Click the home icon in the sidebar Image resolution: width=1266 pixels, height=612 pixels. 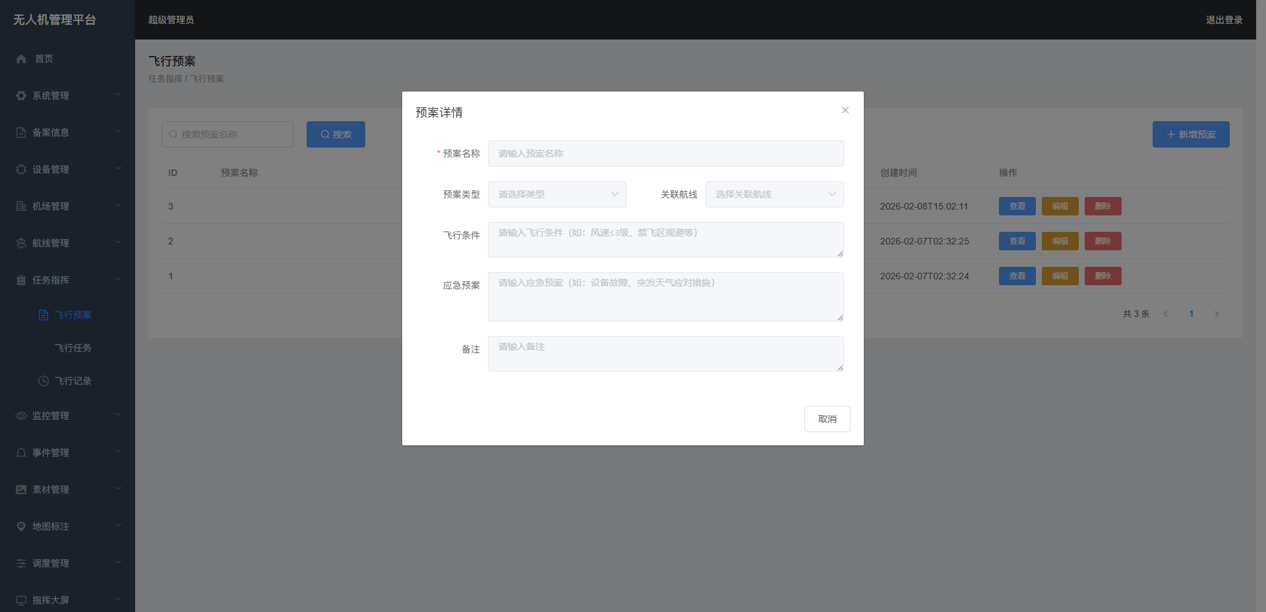tap(21, 59)
